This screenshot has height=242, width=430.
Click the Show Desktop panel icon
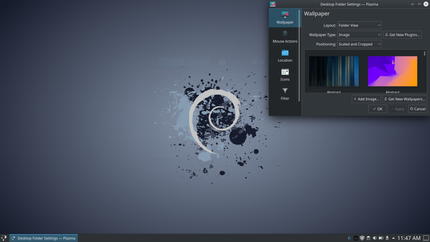426,238
